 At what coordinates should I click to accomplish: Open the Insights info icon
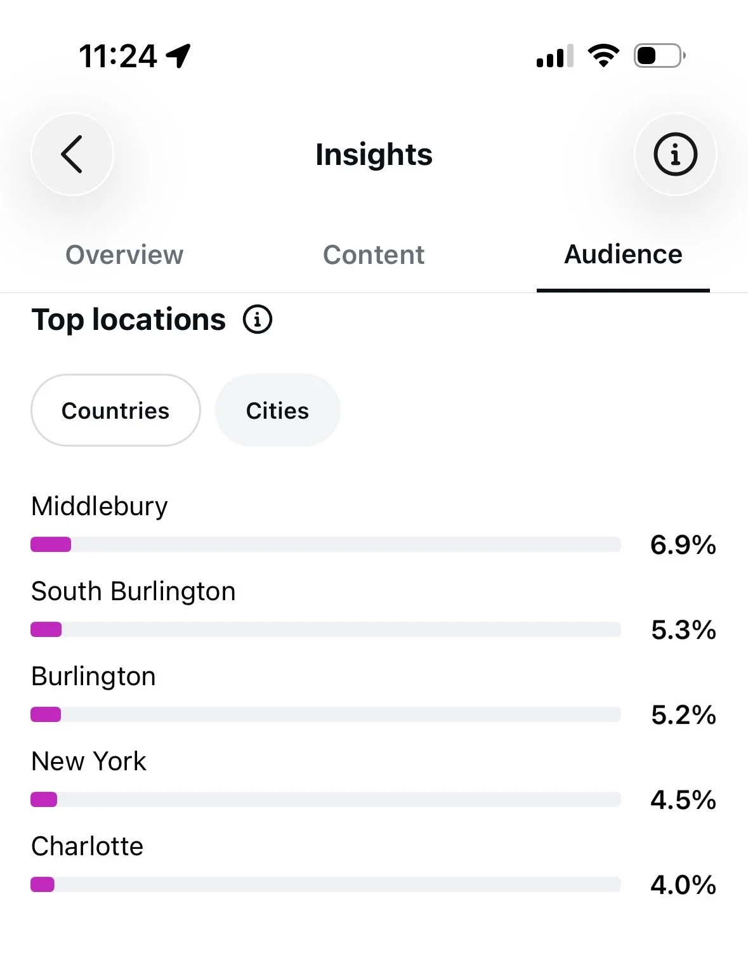(675, 154)
